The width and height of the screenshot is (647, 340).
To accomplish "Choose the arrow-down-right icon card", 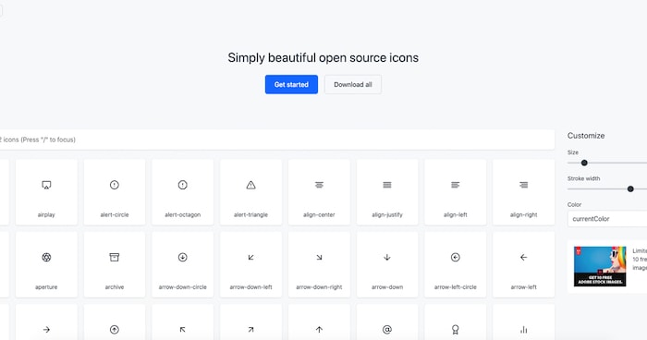I will [x=319, y=264].
